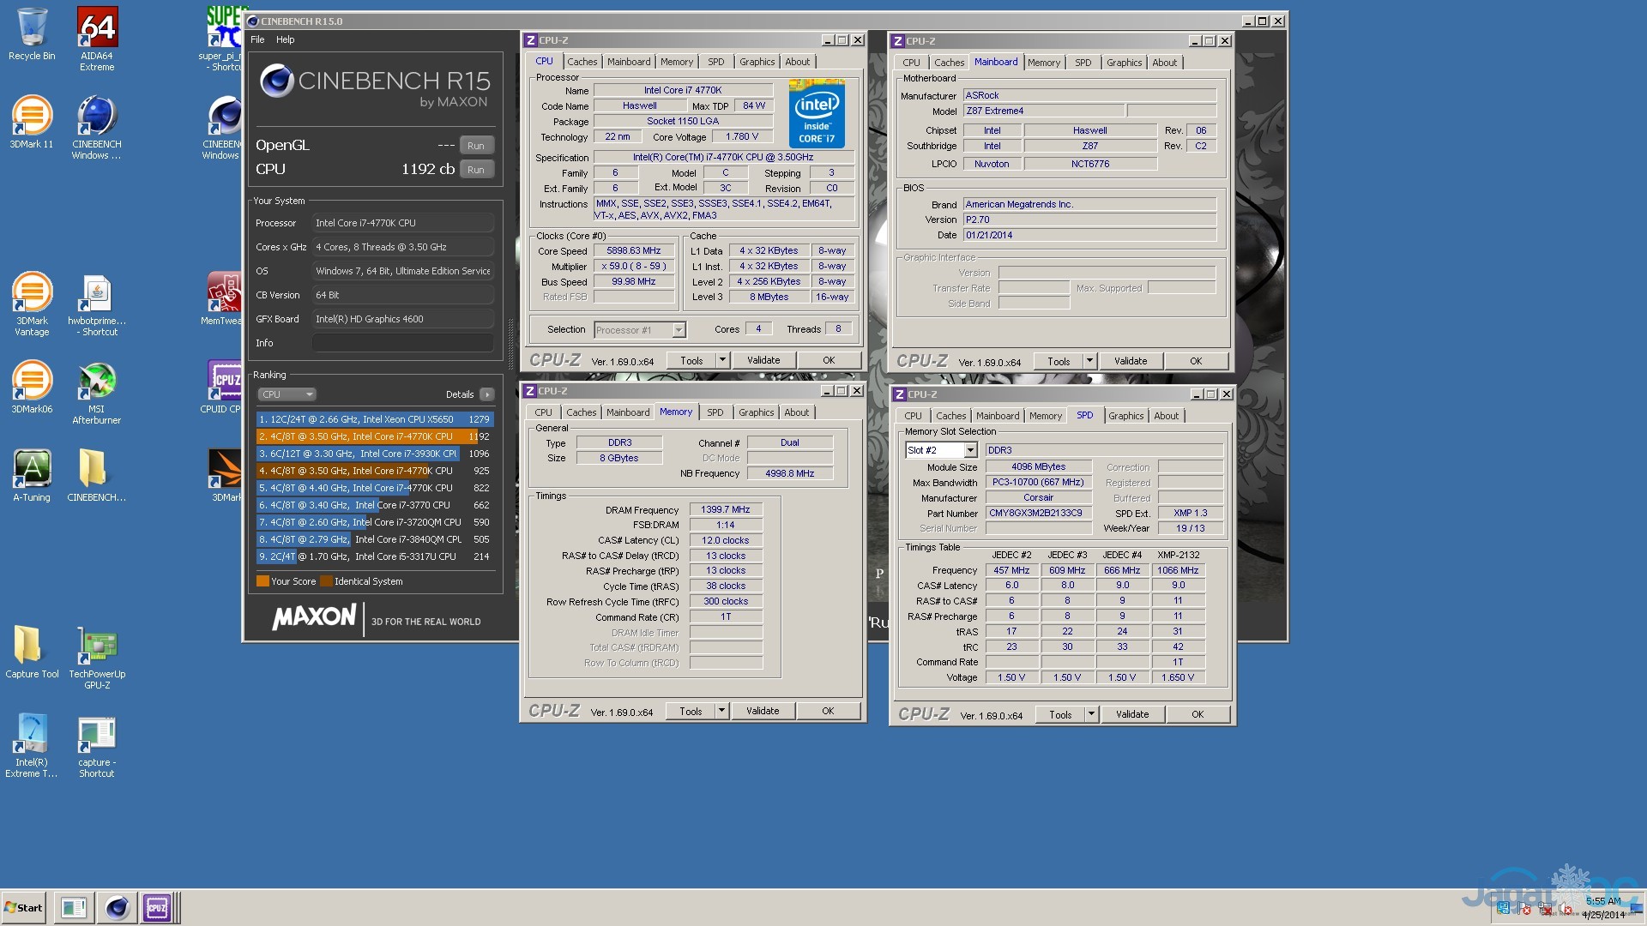The width and height of the screenshot is (1647, 926).
Task: Open the CINEBENCH folder on desktop
Action: pyautogui.click(x=97, y=476)
